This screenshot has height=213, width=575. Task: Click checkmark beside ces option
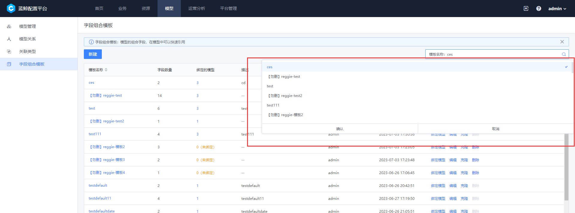click(x=566, y=67)
